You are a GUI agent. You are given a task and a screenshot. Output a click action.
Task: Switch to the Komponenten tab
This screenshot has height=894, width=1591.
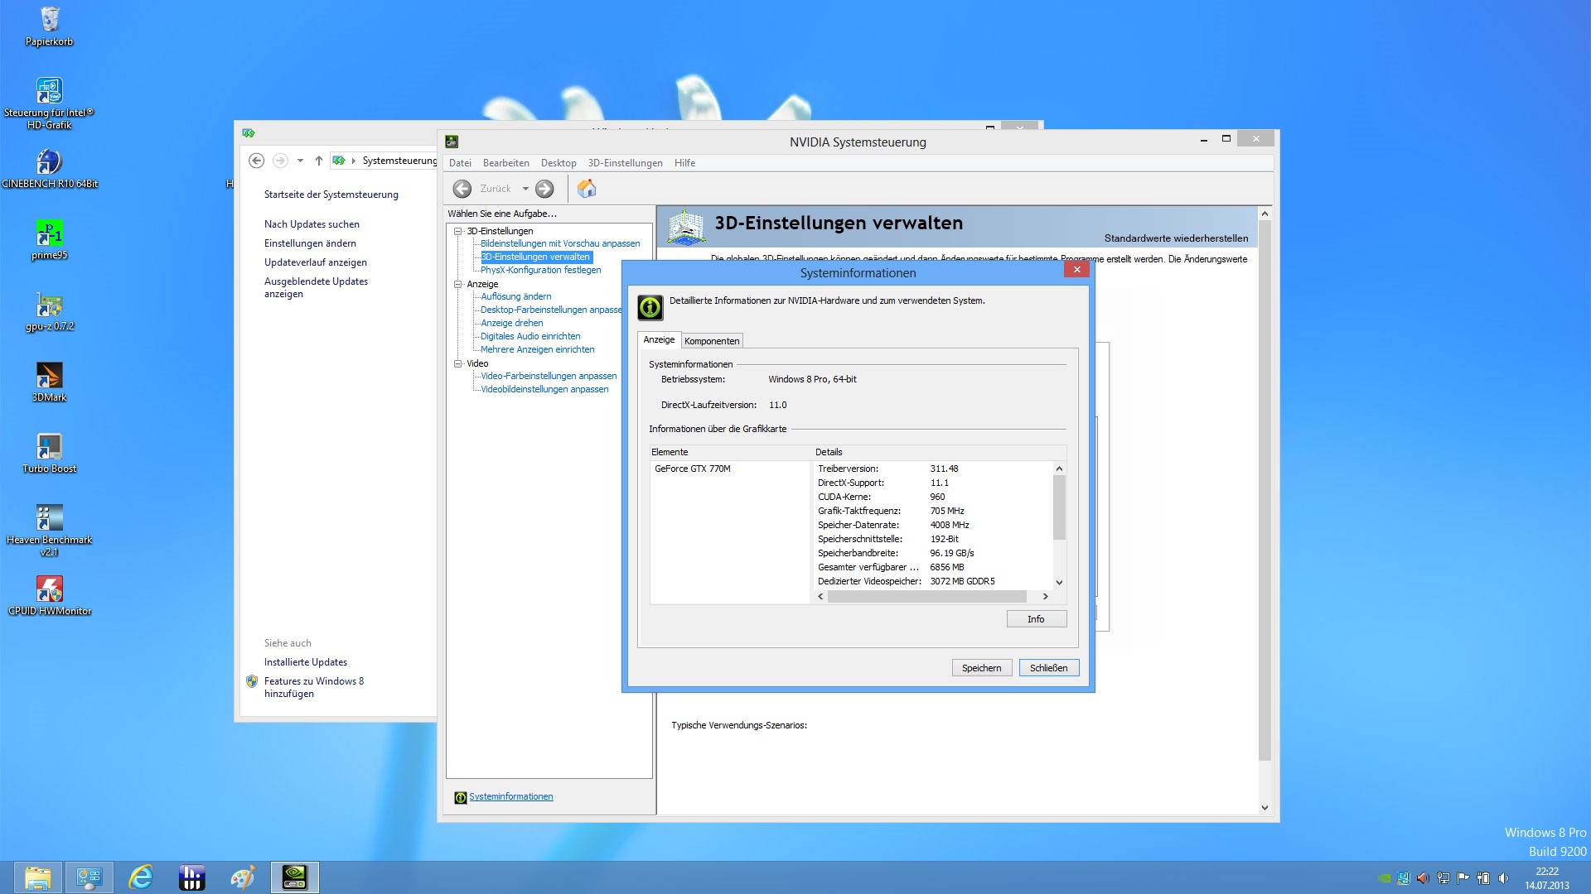pyautogui.click(x=712, y=341)
